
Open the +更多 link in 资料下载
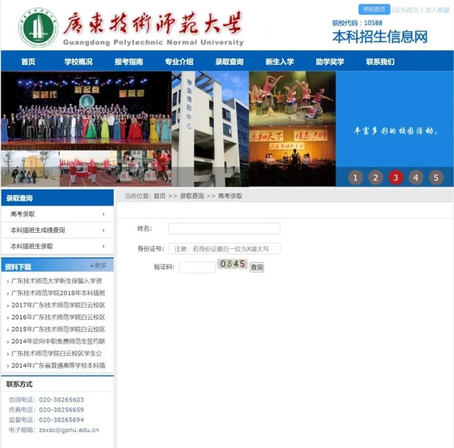98,265
